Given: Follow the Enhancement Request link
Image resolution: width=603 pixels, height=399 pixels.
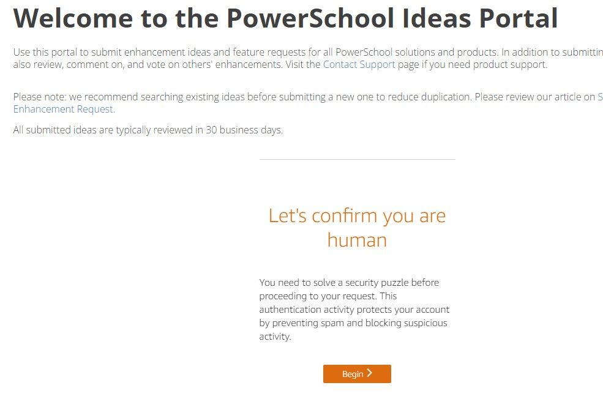Looking at the screenshot, I should (x=63, y=109).
